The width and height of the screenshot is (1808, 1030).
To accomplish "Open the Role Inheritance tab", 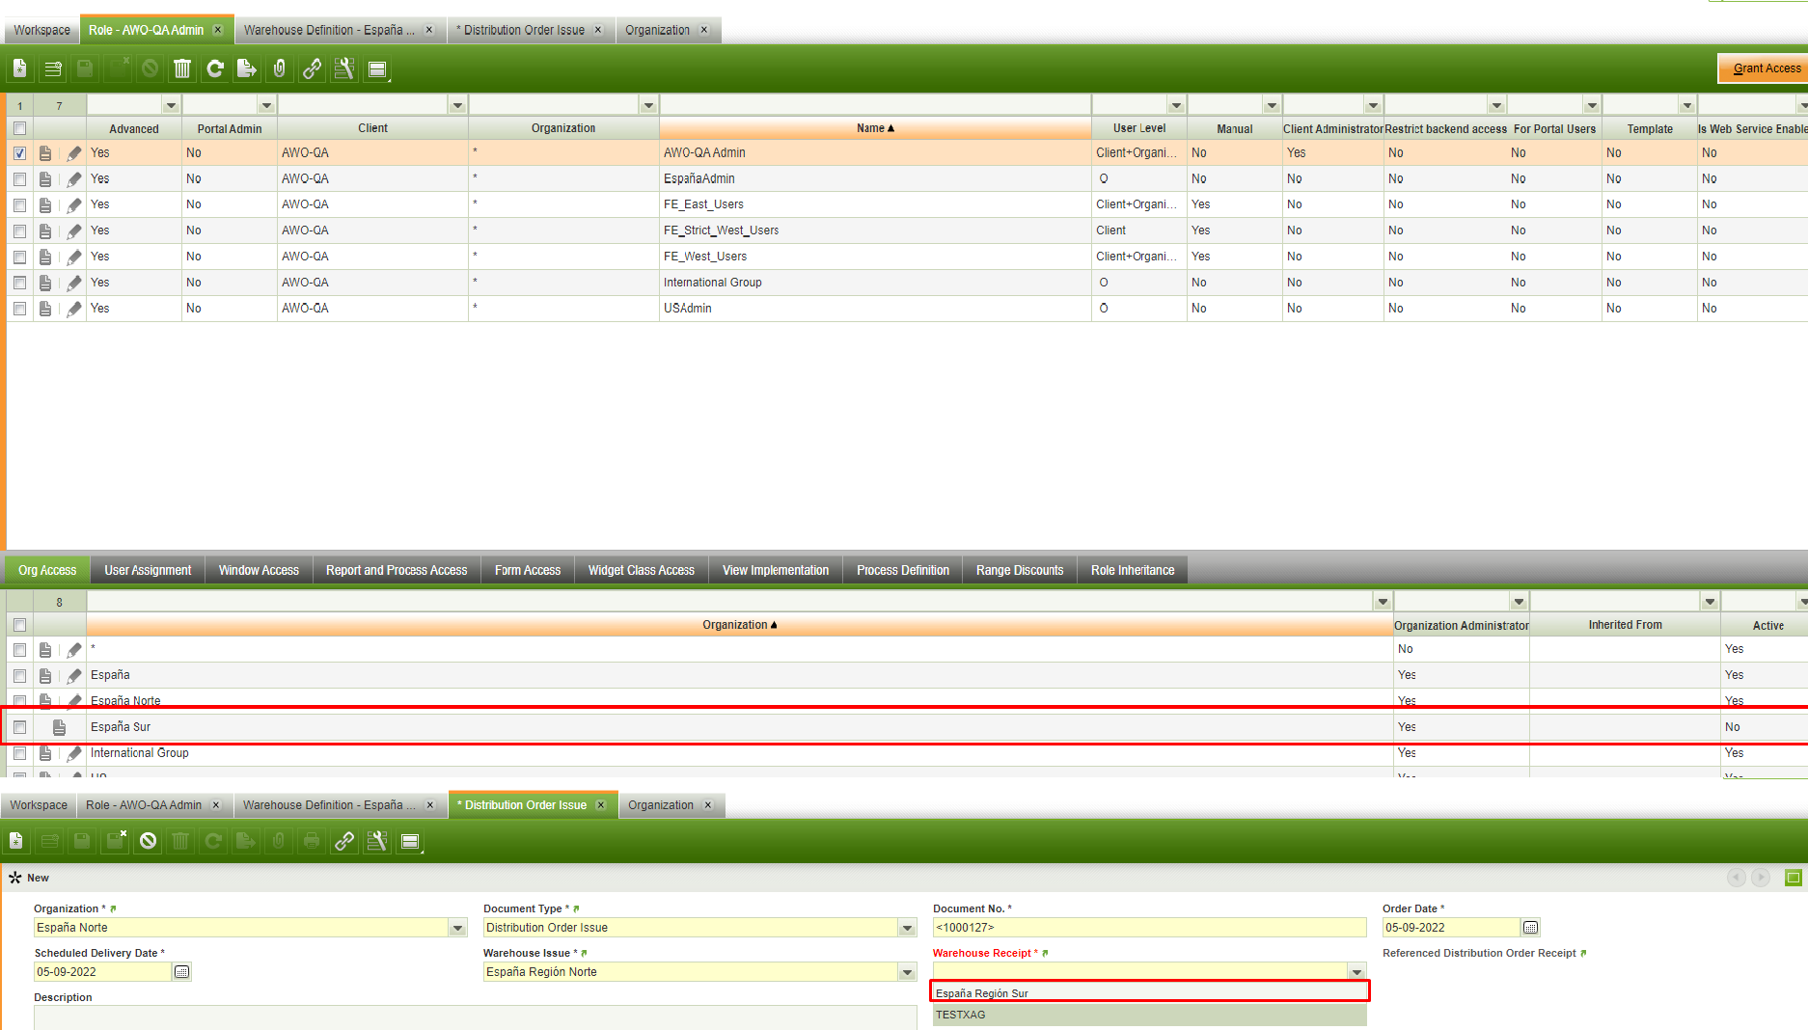I will pyautogui.click(x=1132, y=570).
